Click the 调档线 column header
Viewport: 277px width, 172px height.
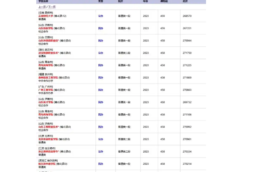pos(163,2)
